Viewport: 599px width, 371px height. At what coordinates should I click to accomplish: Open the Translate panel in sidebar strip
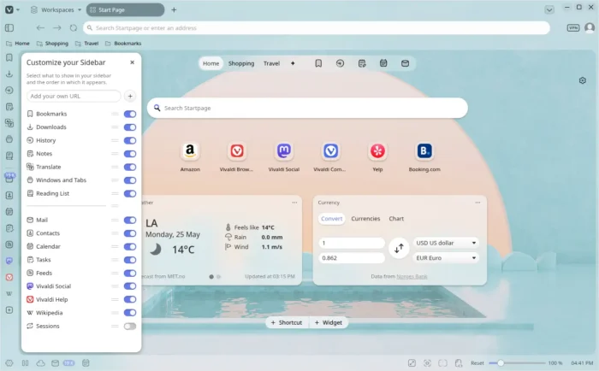(x=9, y=123)
